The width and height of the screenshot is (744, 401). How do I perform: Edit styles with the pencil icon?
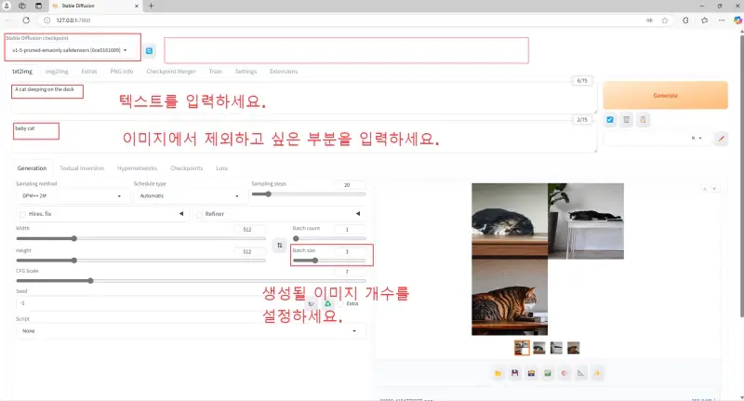[x=722, y=139]
